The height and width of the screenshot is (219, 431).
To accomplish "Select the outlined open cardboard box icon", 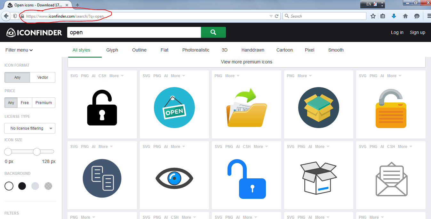I will click(x=319, y=178).
